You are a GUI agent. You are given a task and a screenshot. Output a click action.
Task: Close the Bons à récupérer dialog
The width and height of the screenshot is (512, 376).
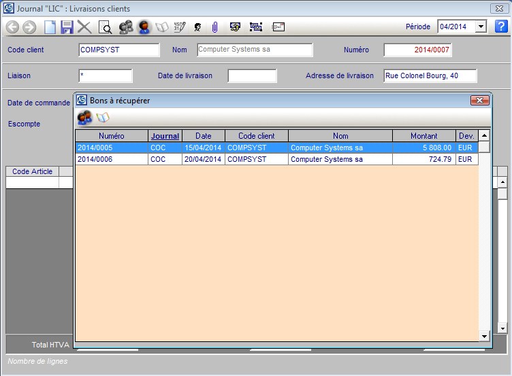coord(480,100)
